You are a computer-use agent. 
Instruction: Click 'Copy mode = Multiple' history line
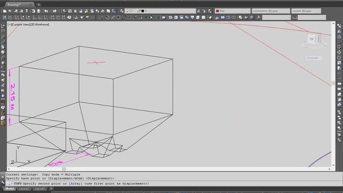point(61,174)
